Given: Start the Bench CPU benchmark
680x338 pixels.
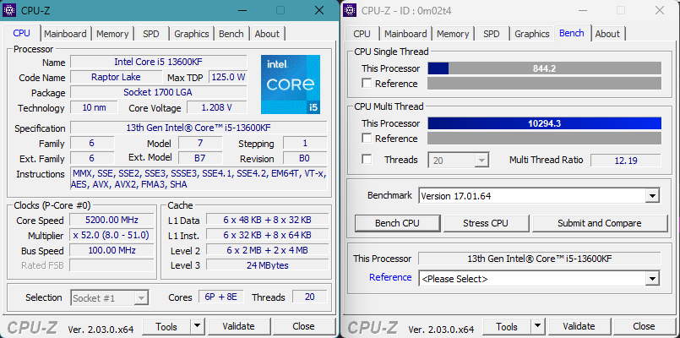Looking at the screenshot, I should (x=397, y=223).
